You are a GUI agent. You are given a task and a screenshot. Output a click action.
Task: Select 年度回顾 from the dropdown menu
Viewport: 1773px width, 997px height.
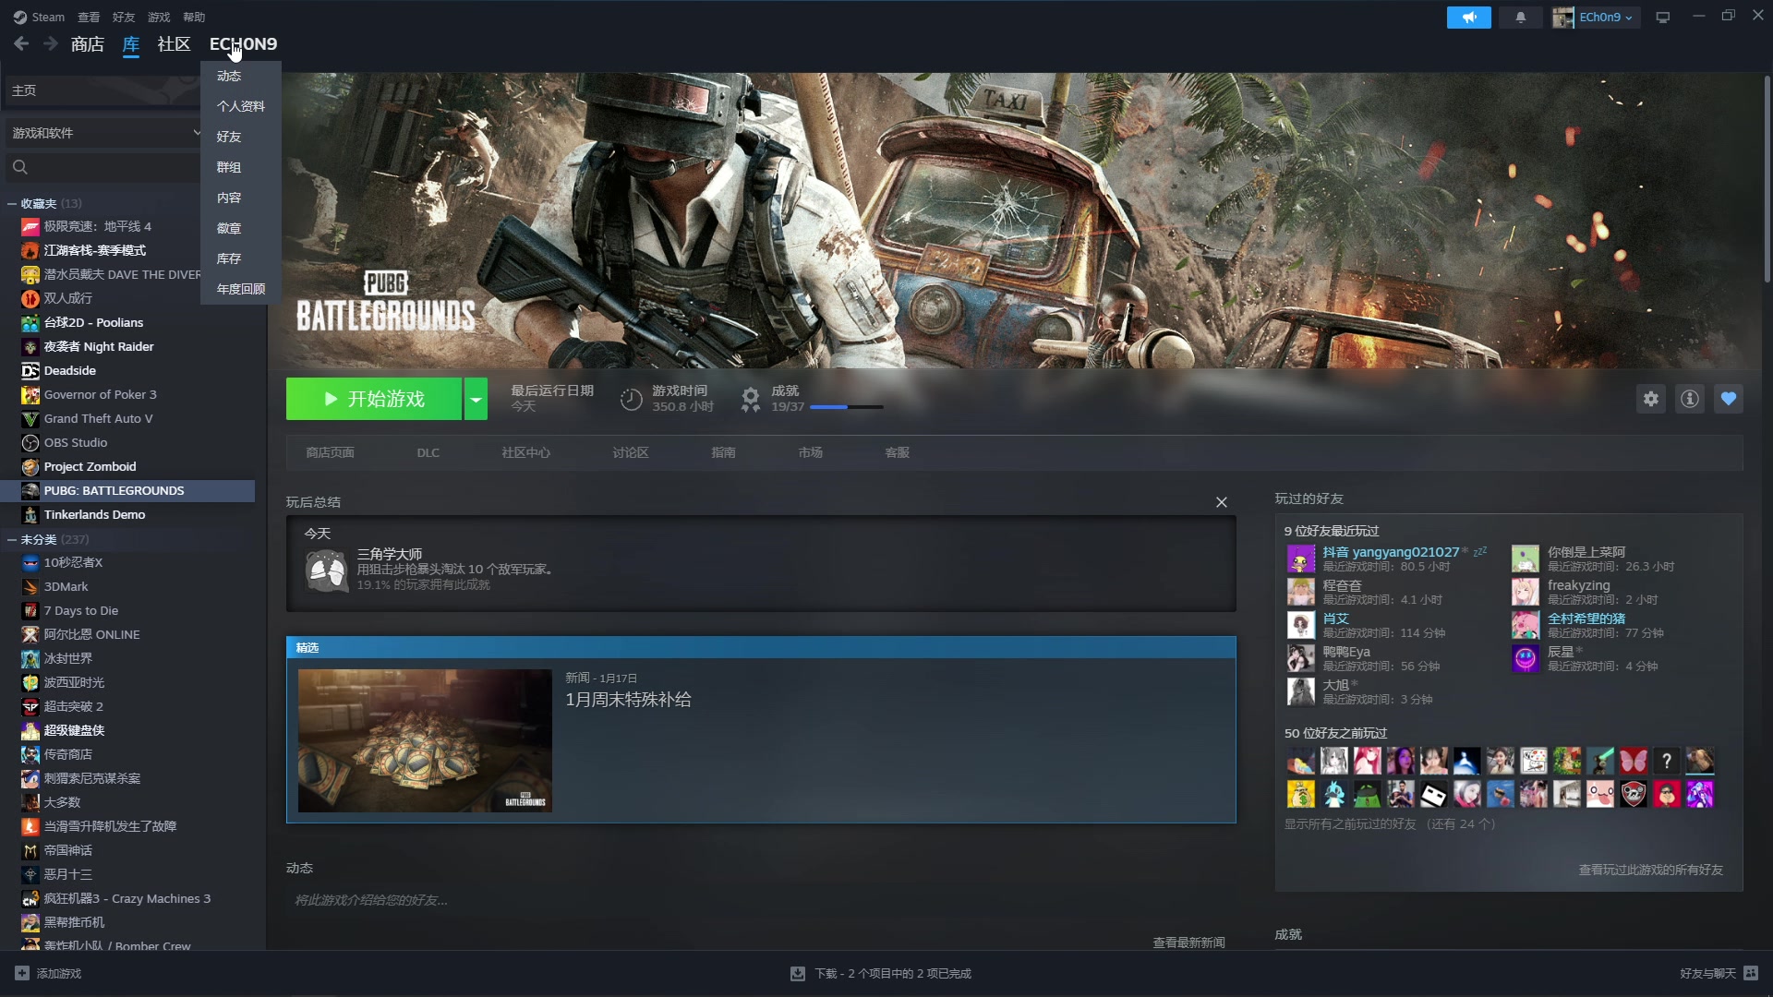[x=241, y=289]
